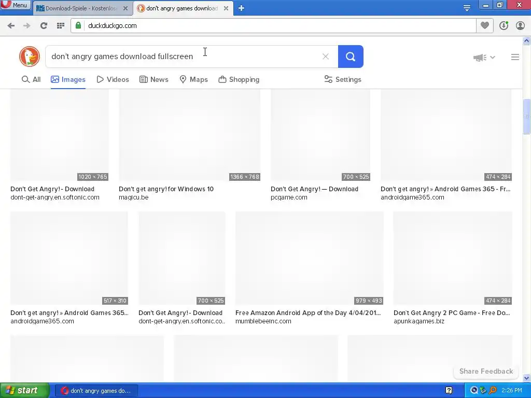Submit search with blue magnifier button
This screenshot has width=531, height=398.
tap(351, 56)
